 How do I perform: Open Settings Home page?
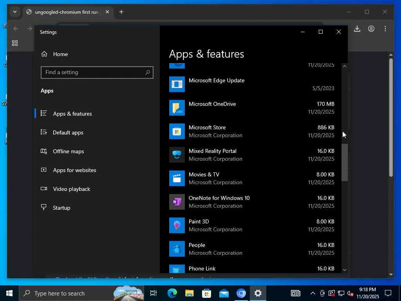tap(60, 54)
